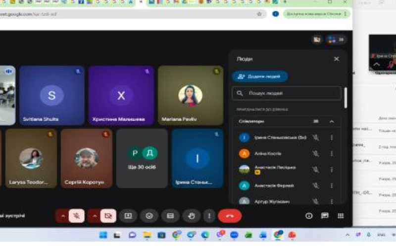The image size is (396, 248).
Task: Click the blue profile icon in Chrome toolbar
Action: (276, 14)
